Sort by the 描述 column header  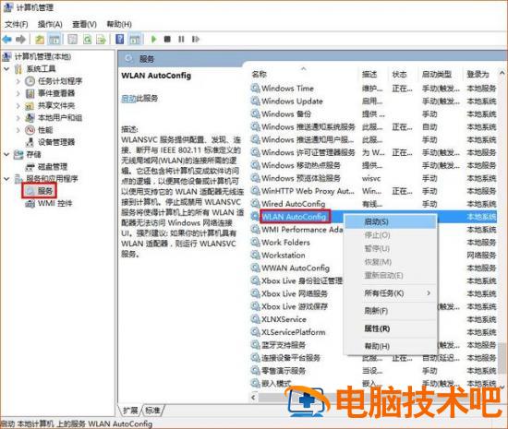pyautogui.click(x=373, y=74)
